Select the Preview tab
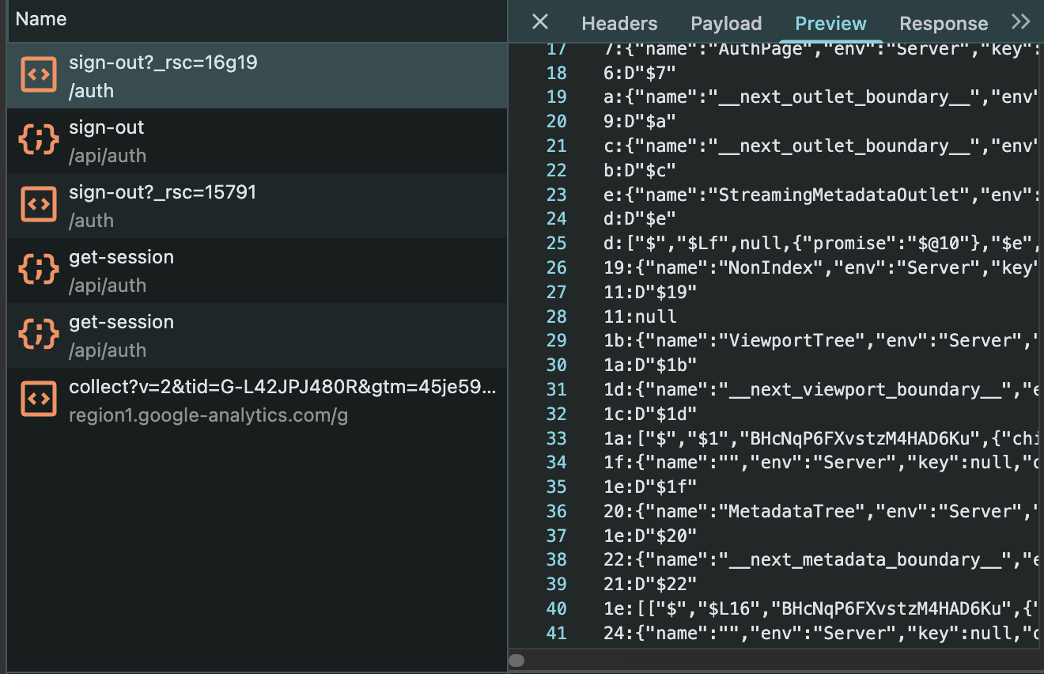The height and width of the screenshot is (674, 1044). point(830,24)
